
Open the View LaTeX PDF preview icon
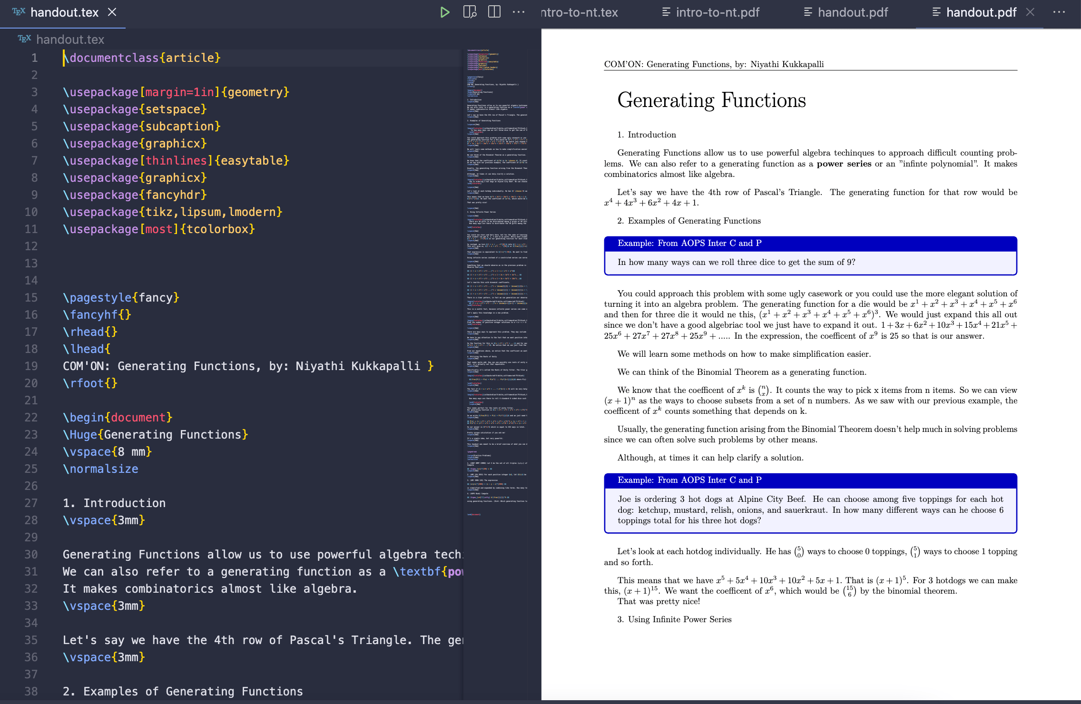point(470,12)
